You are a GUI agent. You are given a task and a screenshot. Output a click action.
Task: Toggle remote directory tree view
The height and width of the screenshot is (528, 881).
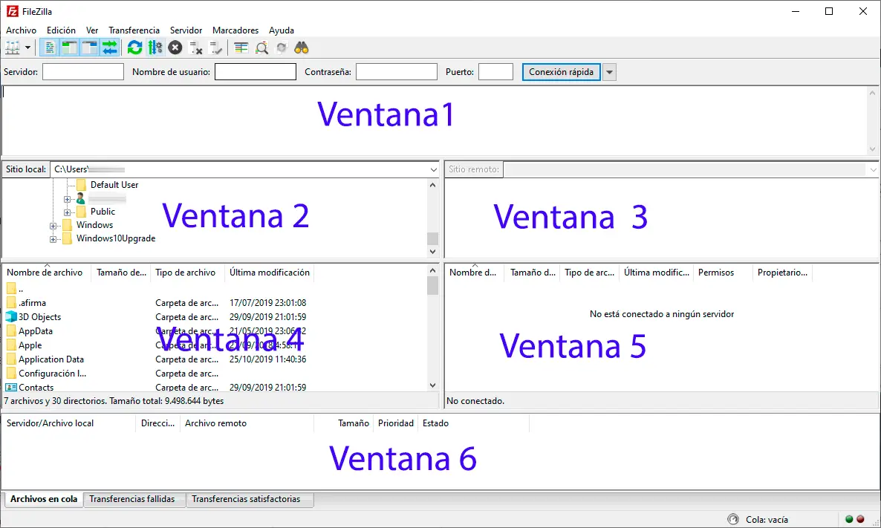point(89,48)
